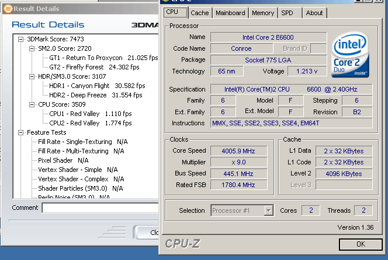Click the empty Level 3 cache field
Image resolution: width=388 pixels, height=260 pixels.
[344, 185]
